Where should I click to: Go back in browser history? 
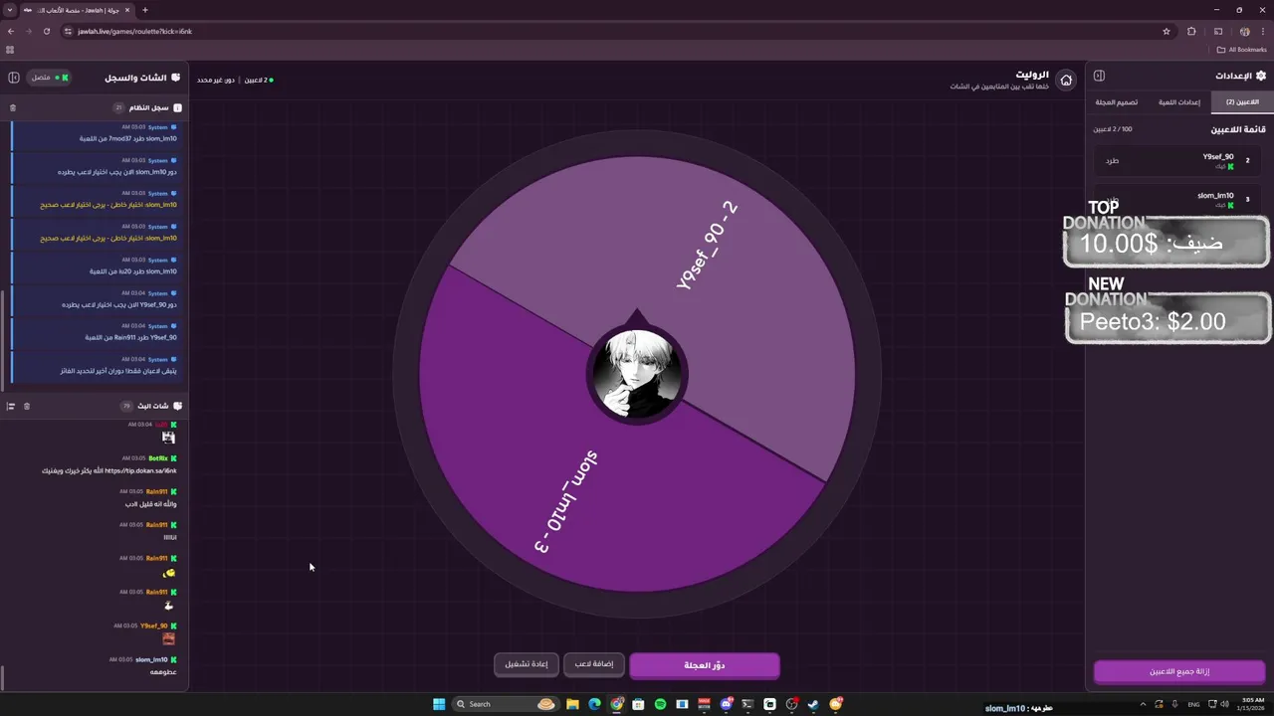pos(11,31)
